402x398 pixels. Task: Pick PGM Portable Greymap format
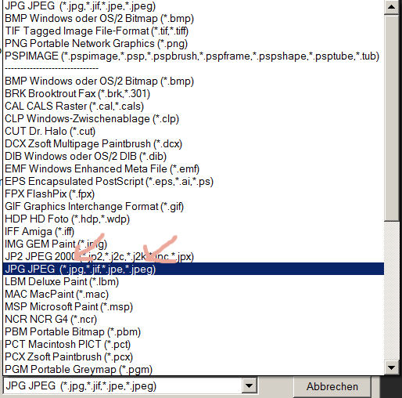(193, 370)
